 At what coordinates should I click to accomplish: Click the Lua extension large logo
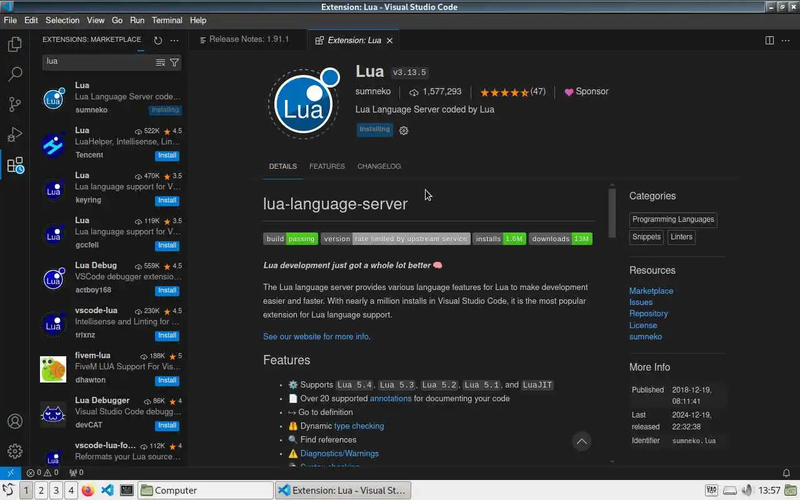pos(304,104)
